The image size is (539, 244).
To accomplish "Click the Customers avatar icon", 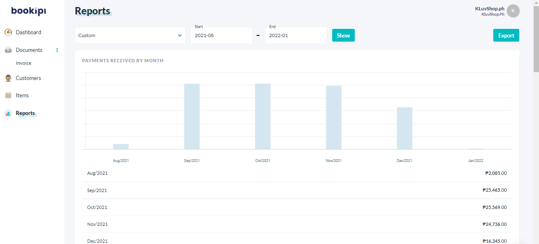I will pos(8,78).
